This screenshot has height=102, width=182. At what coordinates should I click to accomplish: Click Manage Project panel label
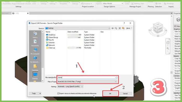(x=135, y=6)
